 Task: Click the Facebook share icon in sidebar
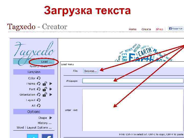[48, 136]
